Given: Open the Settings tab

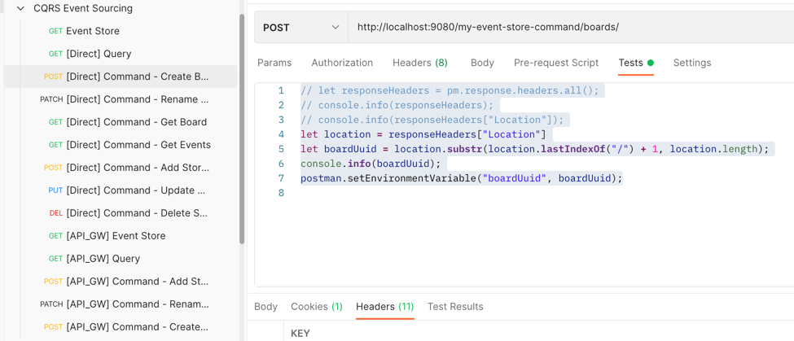Looking at the screenshot, I should (691, 63).
